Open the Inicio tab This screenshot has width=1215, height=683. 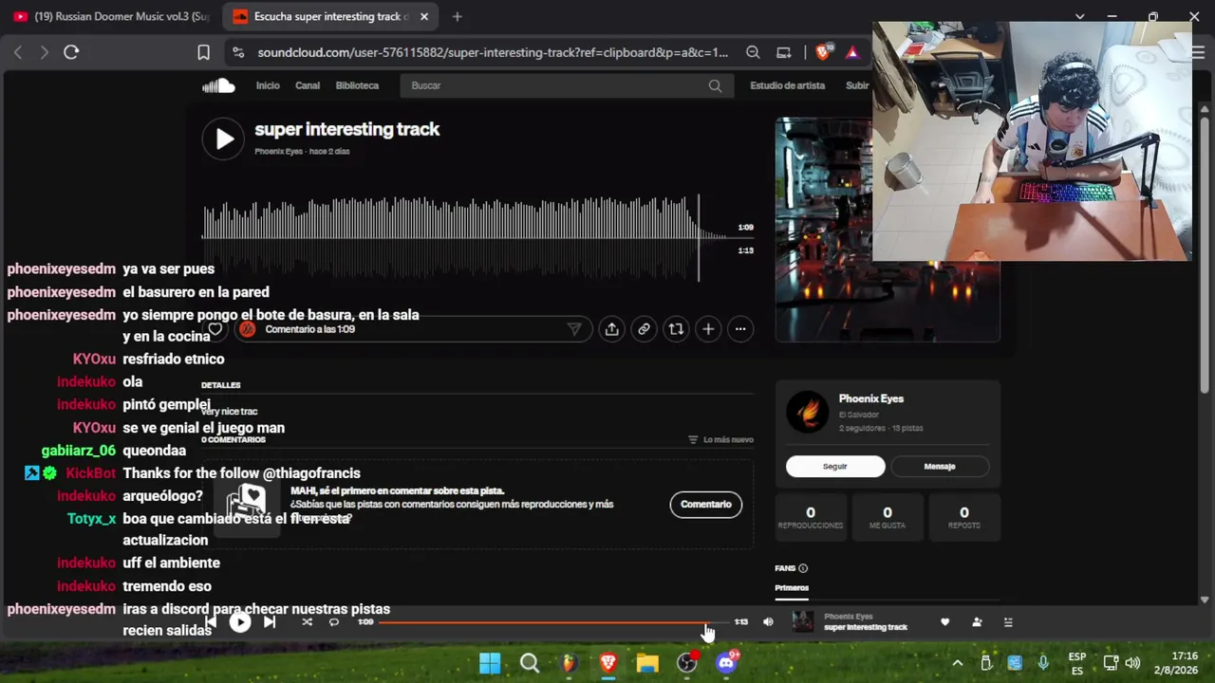[x=268, y=85]
